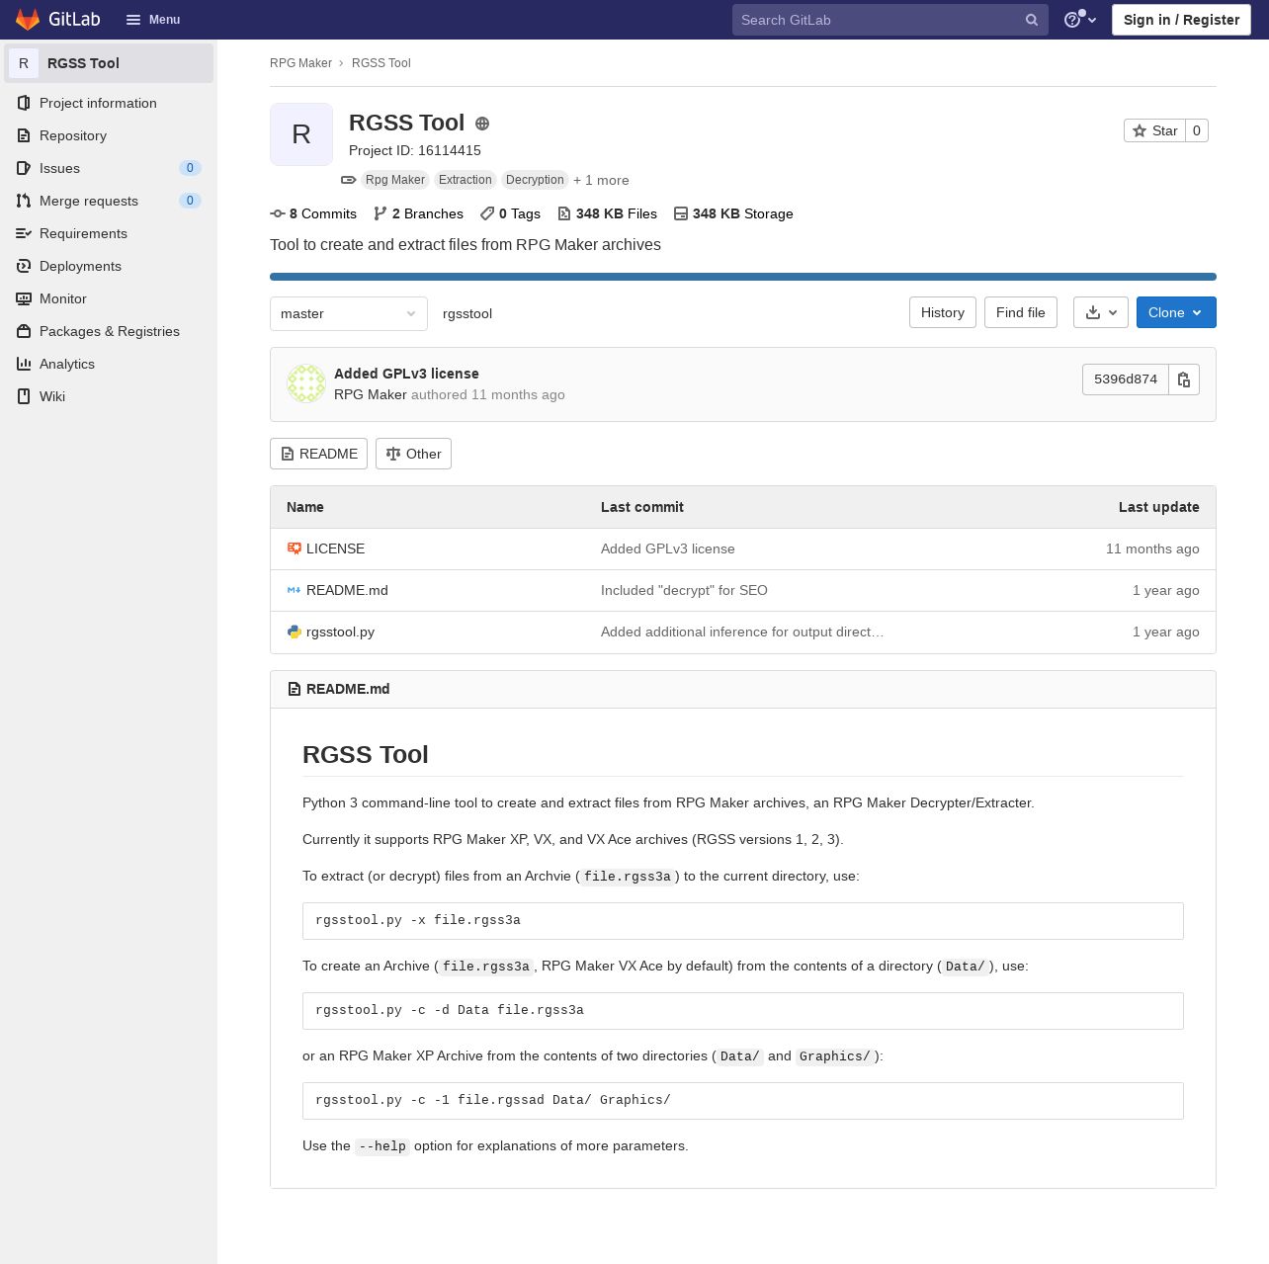1269x1264 pixels.
Task: Click the "Project ID: 16114415" text
Action: 415,150
